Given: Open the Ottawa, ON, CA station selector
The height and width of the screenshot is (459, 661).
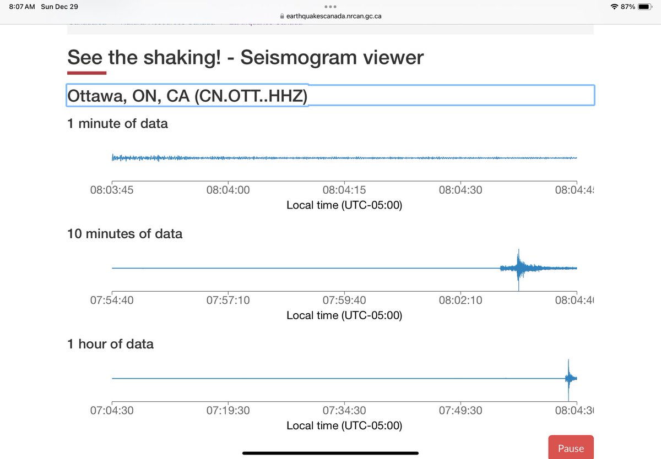Looking at the screenshot, I should click(x=330, y=96).
